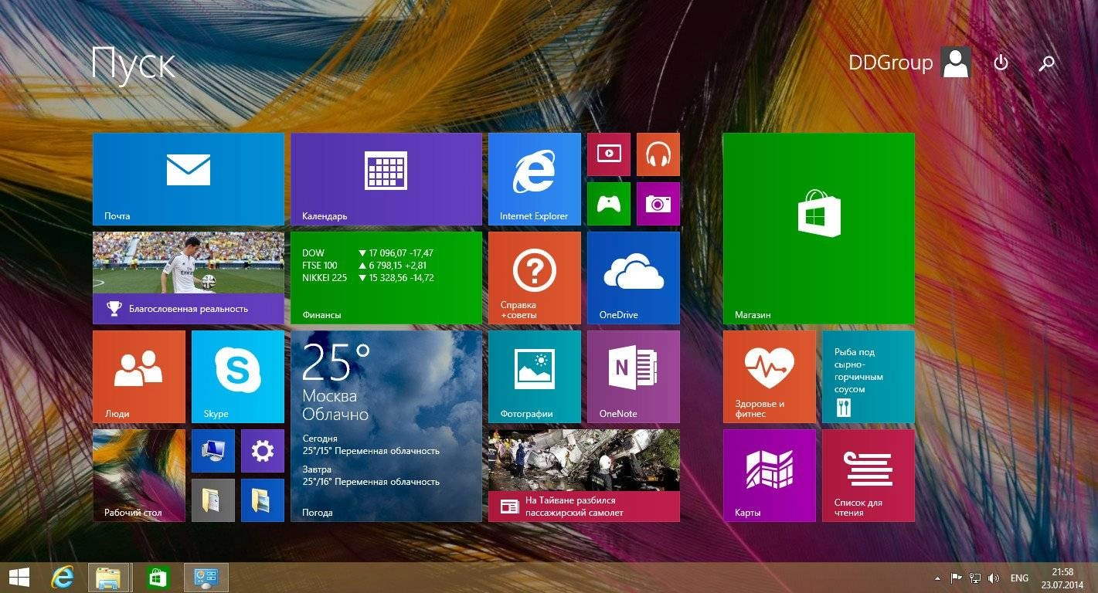Open the Карты maps tile

pyautogui.click(x=769, y=475)
